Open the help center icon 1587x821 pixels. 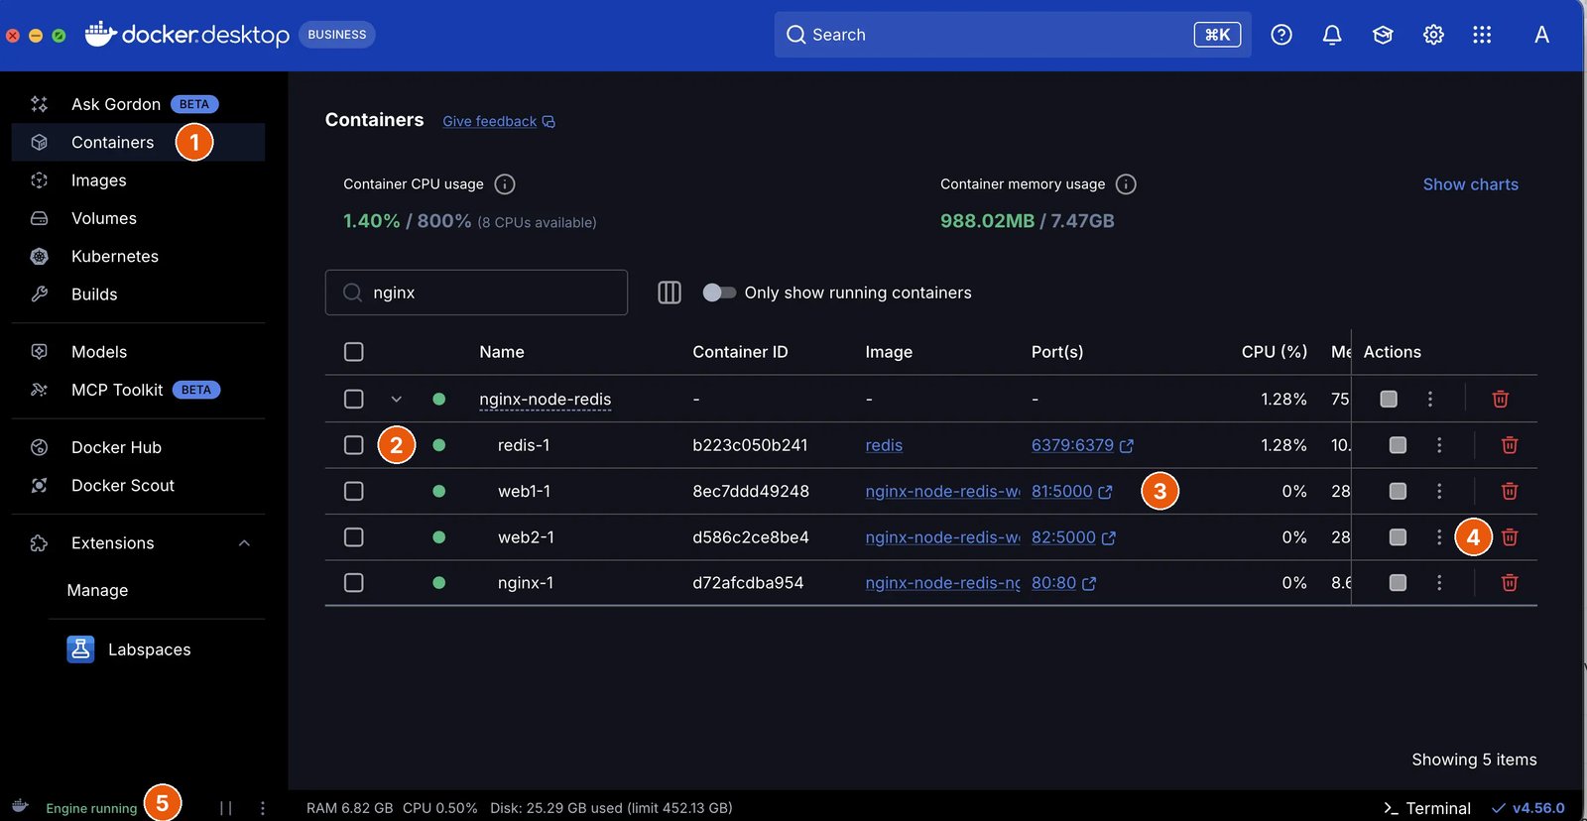point(1282,35)
